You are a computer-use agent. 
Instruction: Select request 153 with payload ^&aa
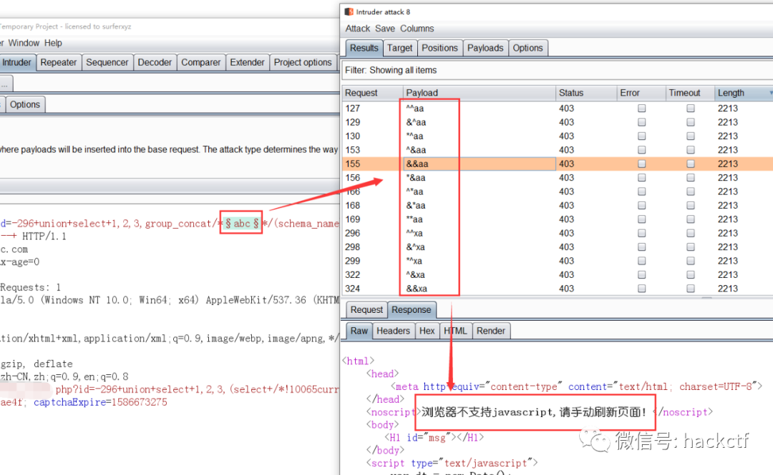557,149
